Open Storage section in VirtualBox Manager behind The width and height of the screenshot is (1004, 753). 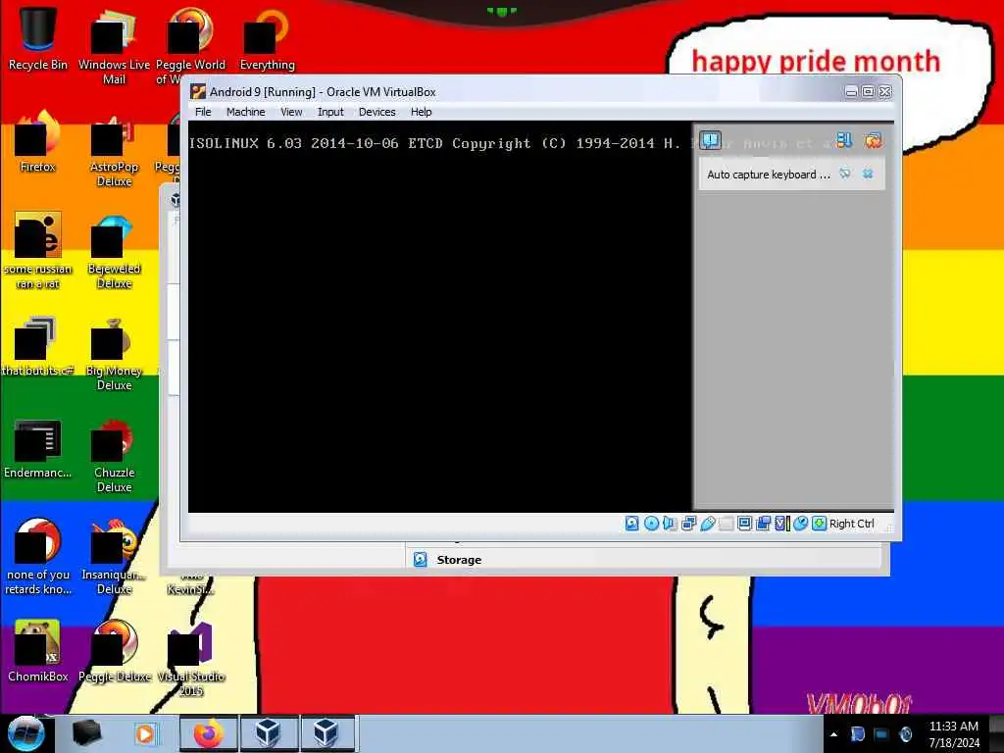[x=459, y=560]
